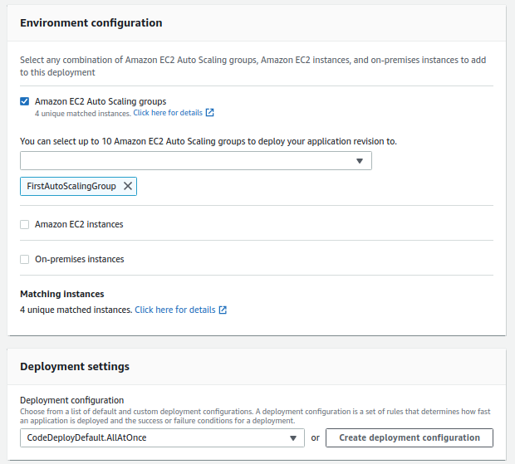This screenshot has height=464, width=515.
Task: Click the On-premises instances label text
Action: pyautogui.click(x=80, y=259)
